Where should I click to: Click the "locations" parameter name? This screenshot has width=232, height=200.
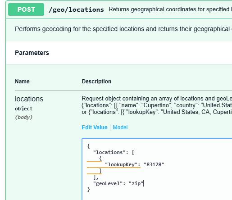[x=29, y=99]
